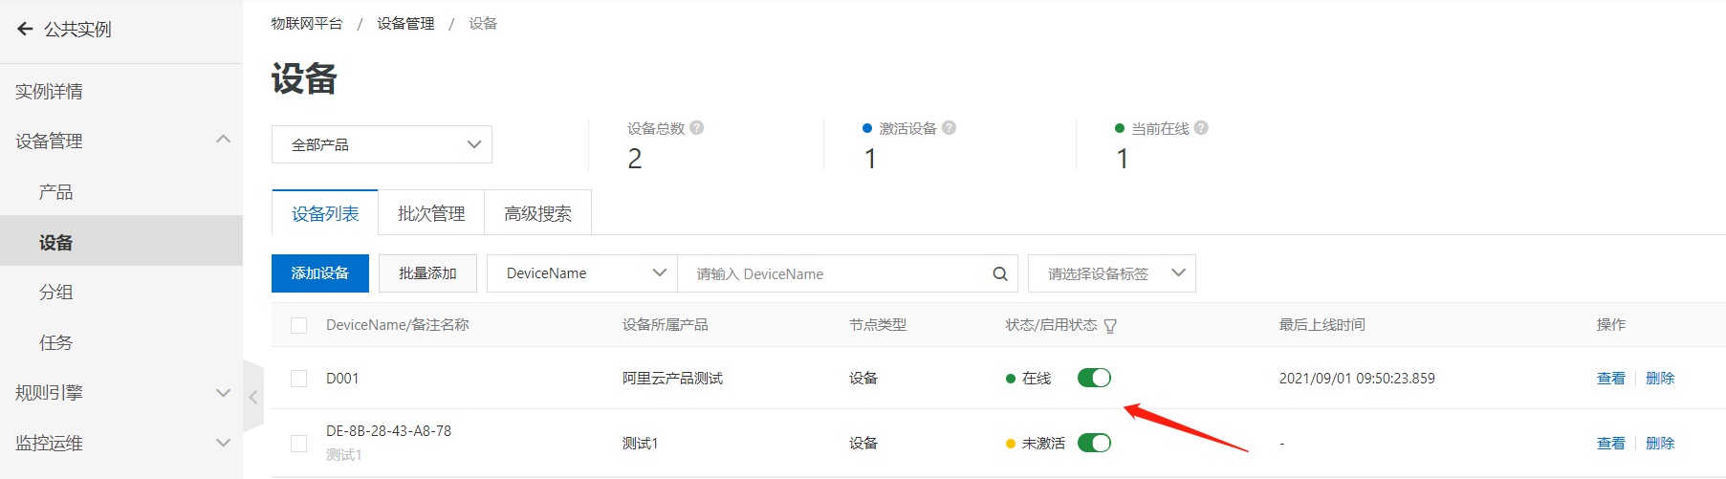The width and height of the screenshot is (1726, 479).
Task: Switch to the 设备列表 tab
Action: pos(325,213)
